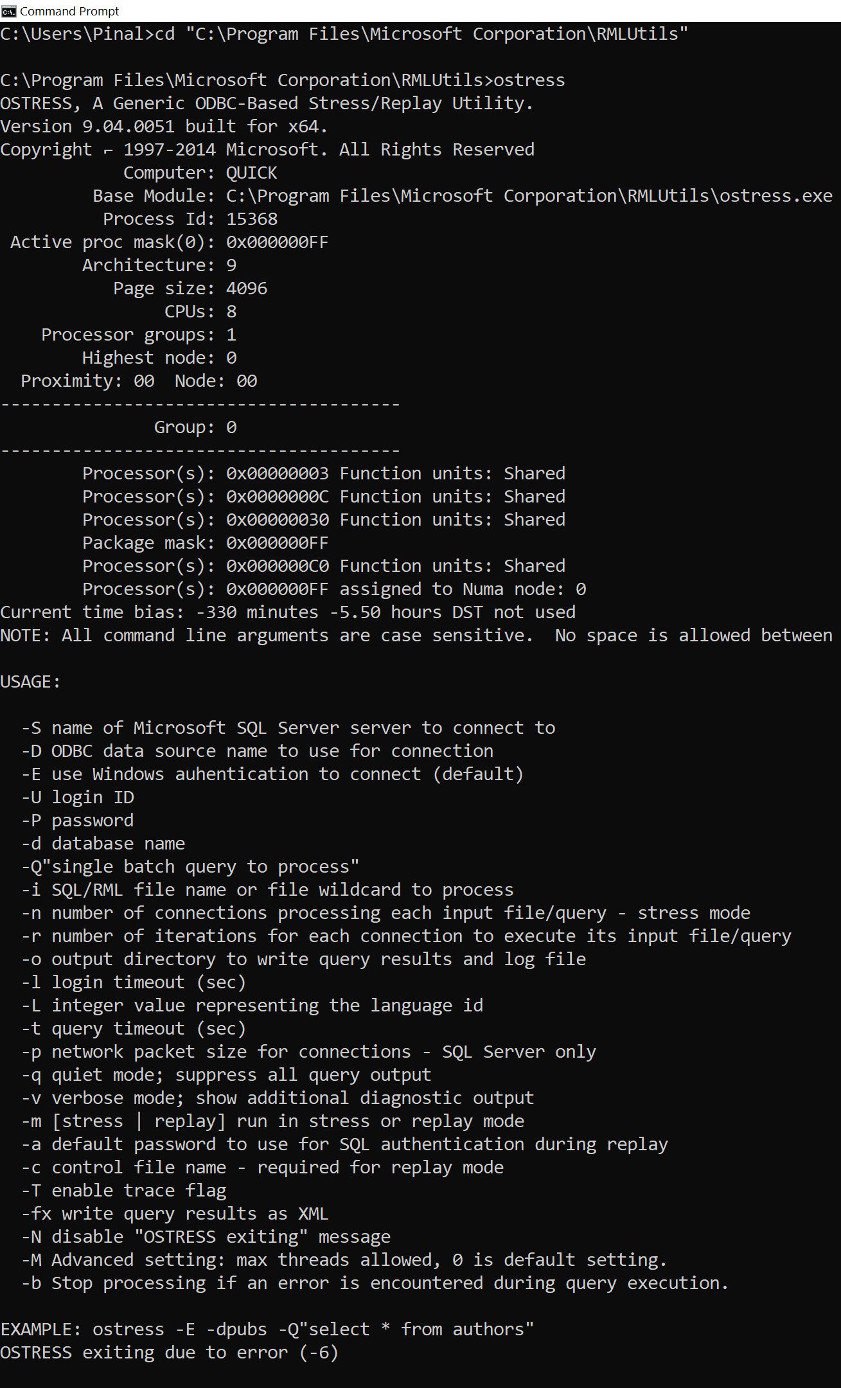
Task: Click the 'USAGE:' heading
Action: coord(31,682)
